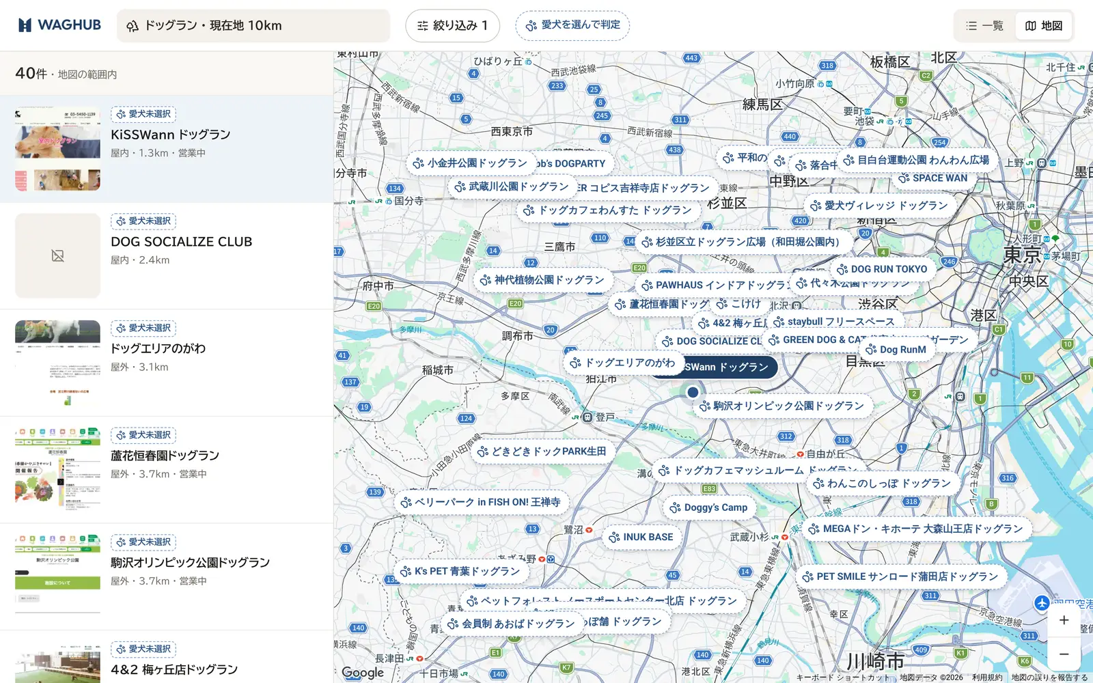This screenshot has height=683, width=1093.
Task: Switch to the 地図 map view
Action: tap(1043, 26)
